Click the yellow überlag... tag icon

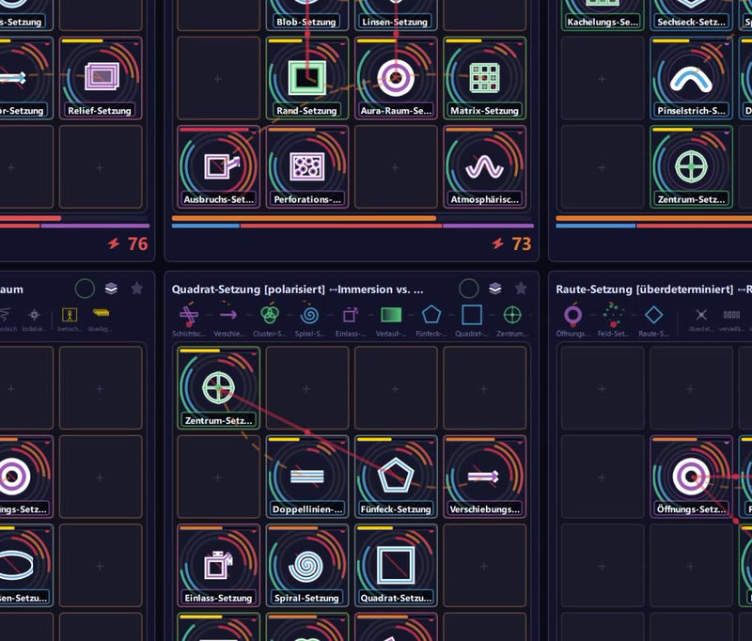(x=101, y=313)
